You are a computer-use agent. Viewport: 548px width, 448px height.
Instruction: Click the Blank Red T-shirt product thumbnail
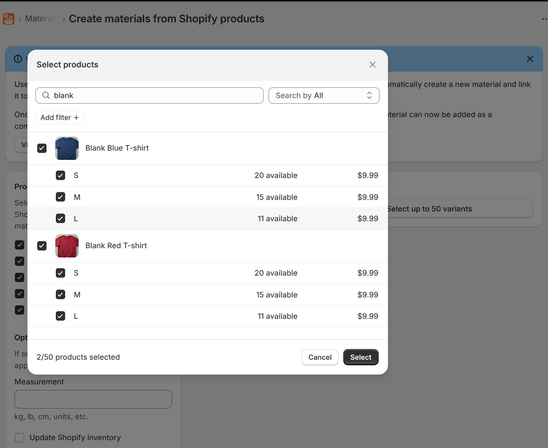coord(67,245)
